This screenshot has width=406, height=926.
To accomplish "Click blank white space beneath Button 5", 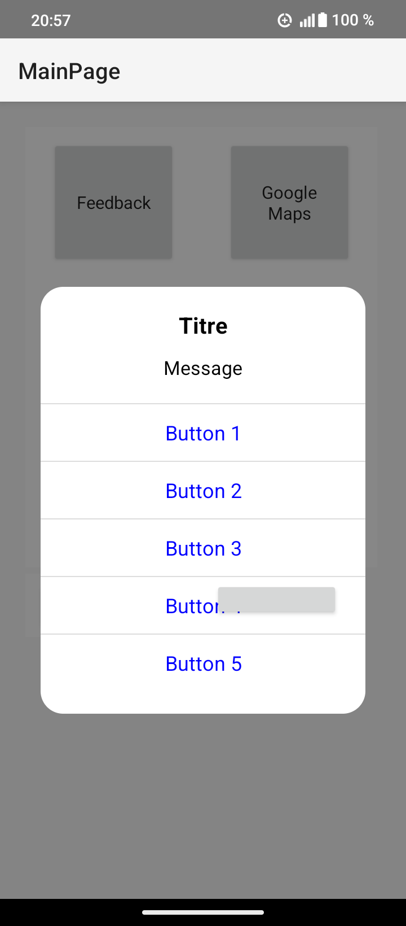I will coord(203,698).
